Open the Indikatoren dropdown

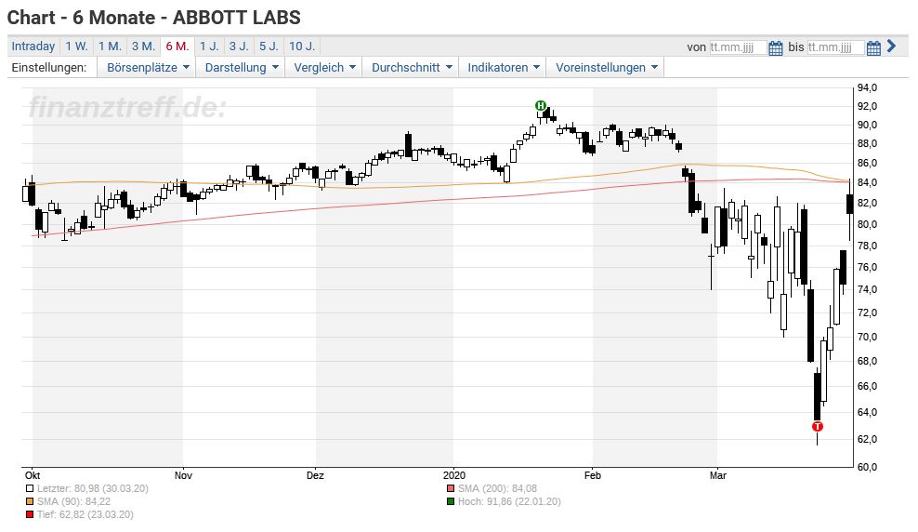[503, 67]
